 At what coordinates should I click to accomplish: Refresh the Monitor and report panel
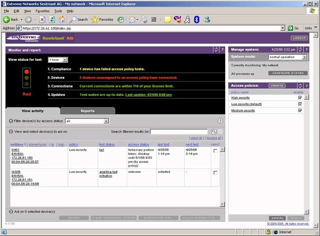pyautogui.click(x=216, y=50)
